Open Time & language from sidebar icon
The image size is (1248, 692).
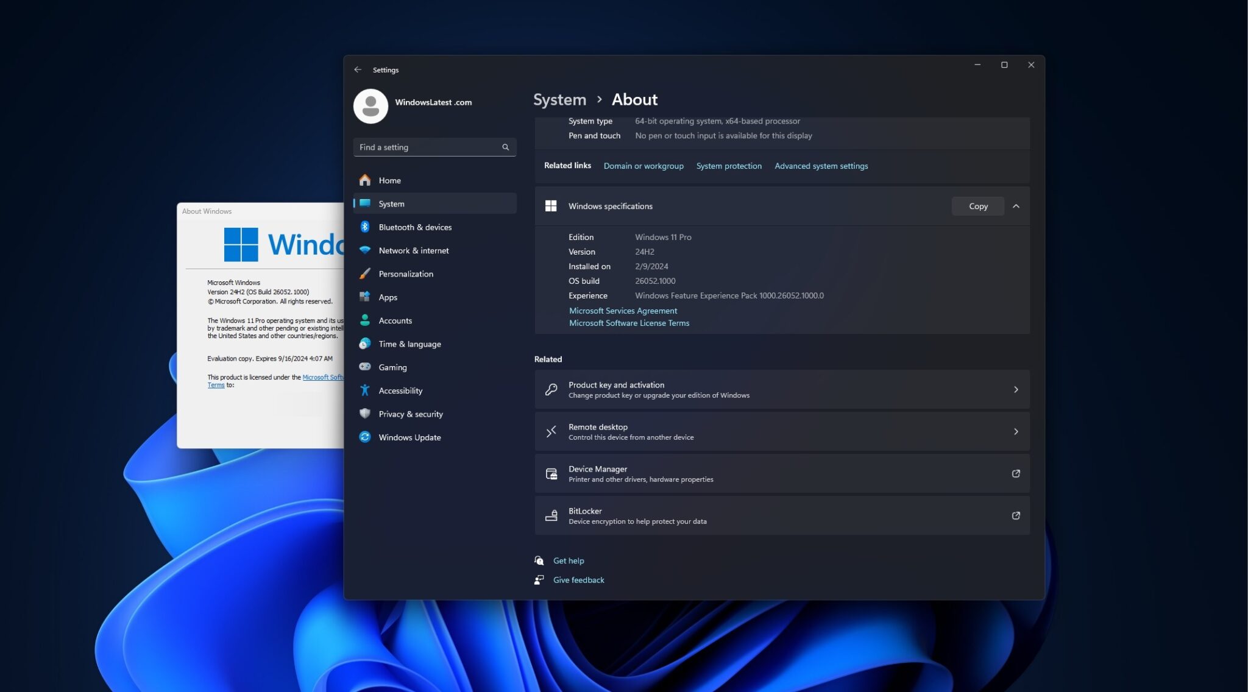tap(364, 344)
